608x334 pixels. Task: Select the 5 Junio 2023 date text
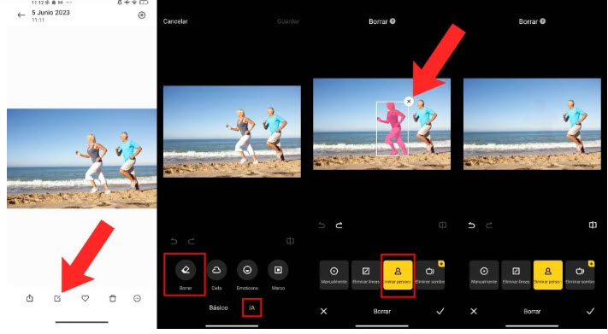50,13
